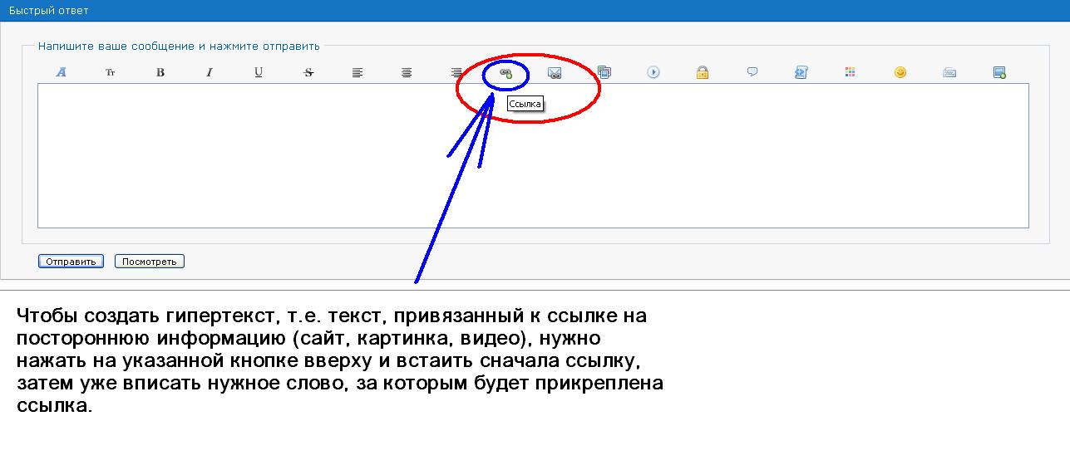Image resolution: width=1070 pixels, height=465 pixels.
Task: Insert hidden text with the padlock icon
Action: 703,72
